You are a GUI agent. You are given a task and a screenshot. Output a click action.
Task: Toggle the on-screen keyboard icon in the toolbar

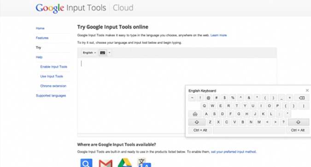pos(103,53)
